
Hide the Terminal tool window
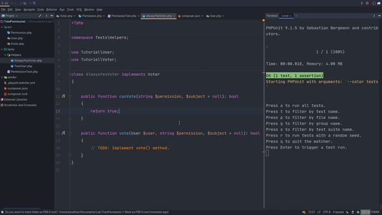(380, 16)
